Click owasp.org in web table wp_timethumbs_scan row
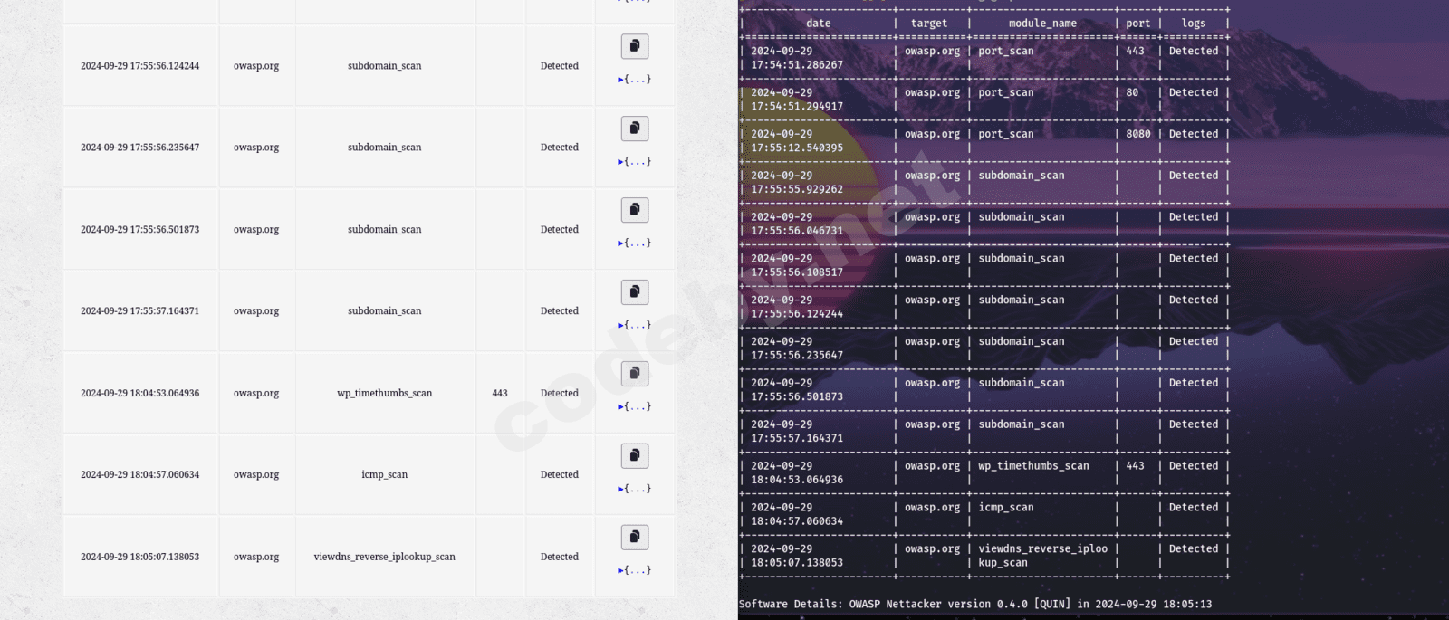This screenshot has width=1449, height=620. (x=256, y=394)
